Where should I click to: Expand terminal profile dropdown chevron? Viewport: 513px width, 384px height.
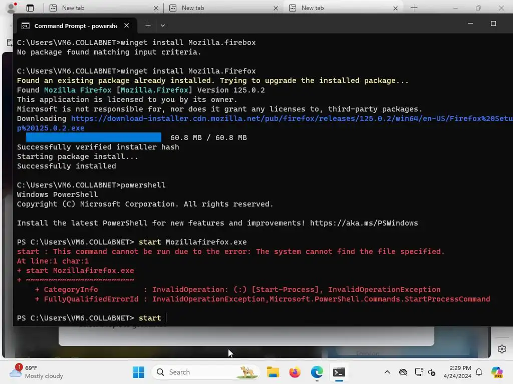163,25
